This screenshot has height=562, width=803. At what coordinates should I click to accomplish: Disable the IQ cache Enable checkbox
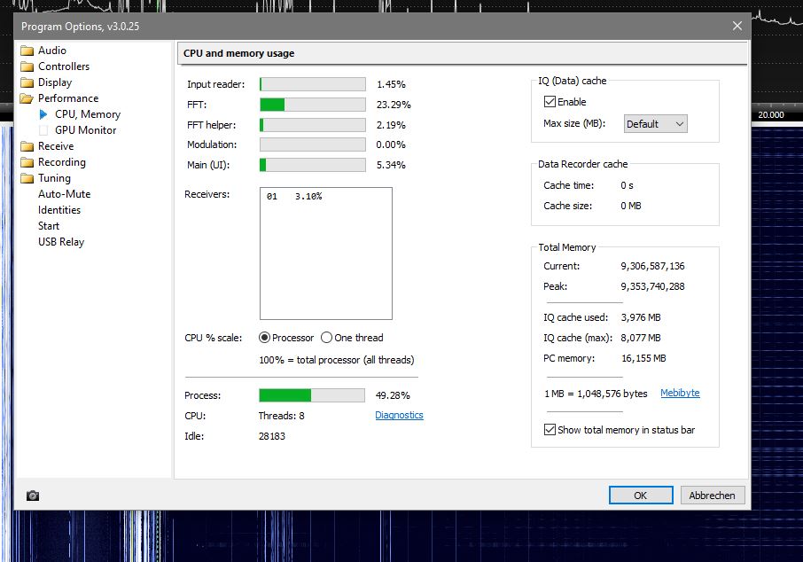coord(550,102)
